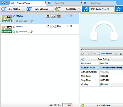Click the AAC logo menu
Viewport: 123px width, 107px height.
4,3
